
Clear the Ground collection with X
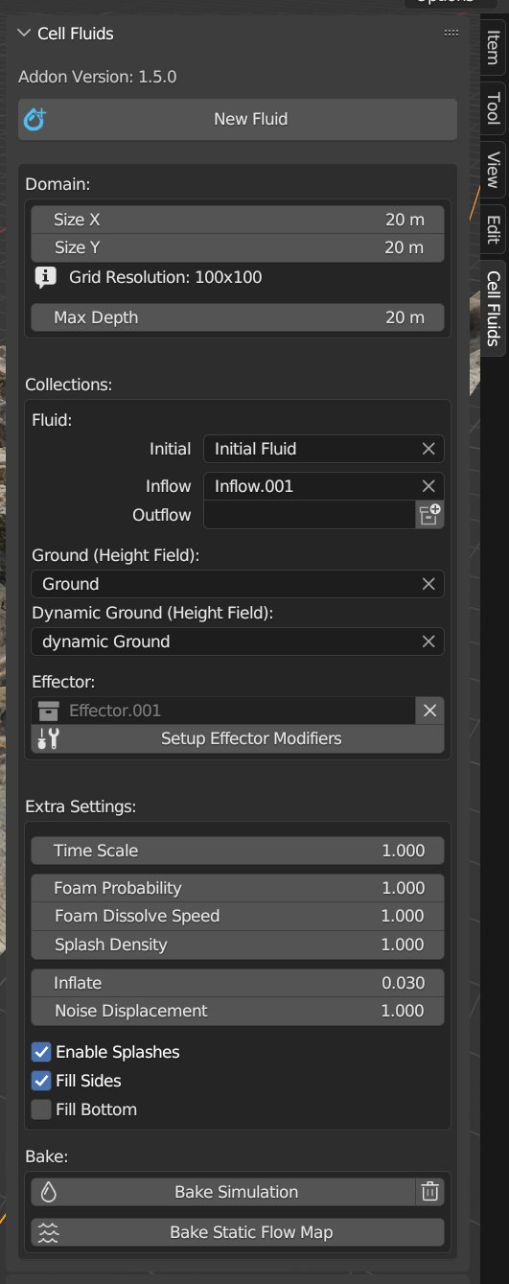coord(428,584)
